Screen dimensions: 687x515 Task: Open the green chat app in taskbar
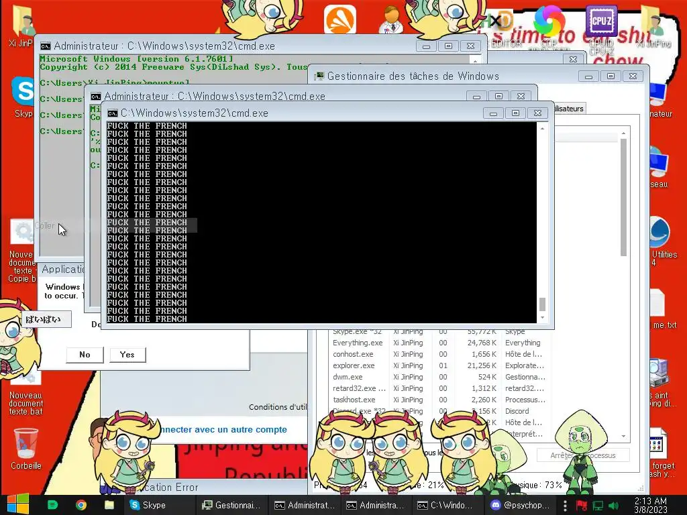click(52, 505)
